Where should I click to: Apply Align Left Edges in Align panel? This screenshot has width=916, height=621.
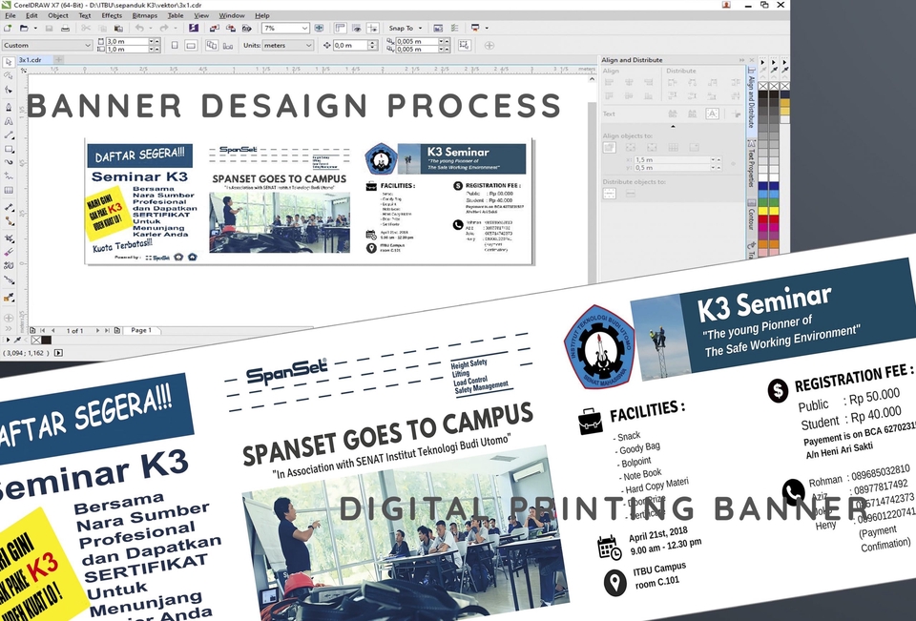tap(611, 81)
